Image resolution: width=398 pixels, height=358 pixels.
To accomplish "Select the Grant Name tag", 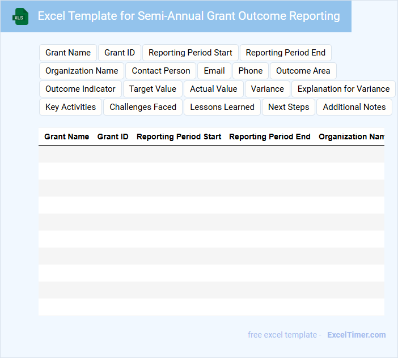I will click(x=68, y=53).
